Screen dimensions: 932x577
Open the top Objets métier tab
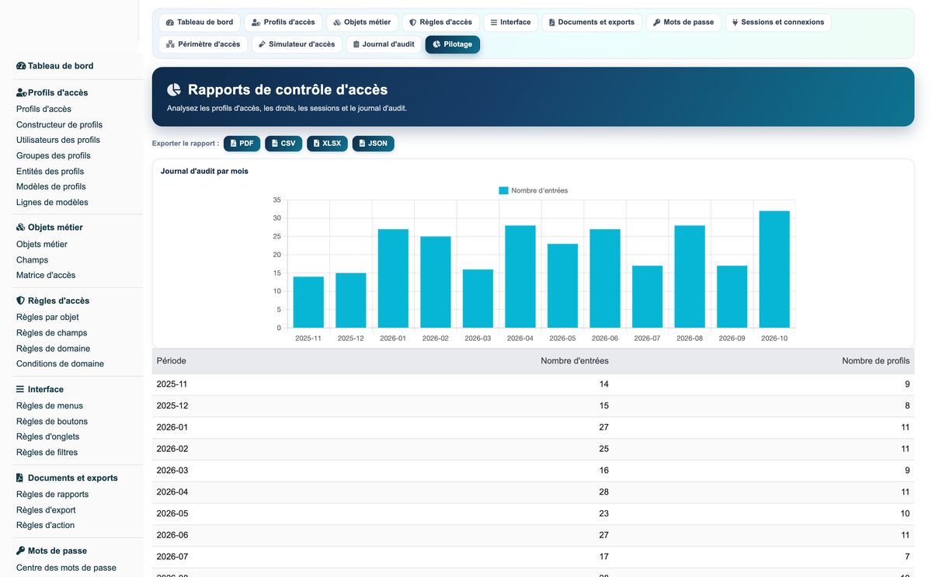pos(362,23)
